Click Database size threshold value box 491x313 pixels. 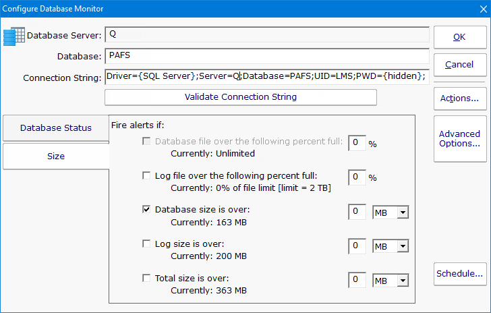coord(357,213)
